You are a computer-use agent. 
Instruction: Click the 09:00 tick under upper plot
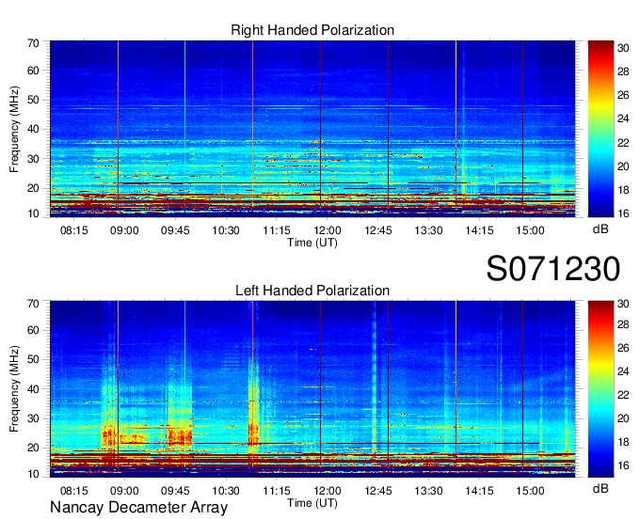pos(124,230)
